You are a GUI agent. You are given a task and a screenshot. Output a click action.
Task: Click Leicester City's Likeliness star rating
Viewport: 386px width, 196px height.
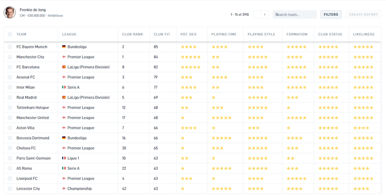(361, 189)
